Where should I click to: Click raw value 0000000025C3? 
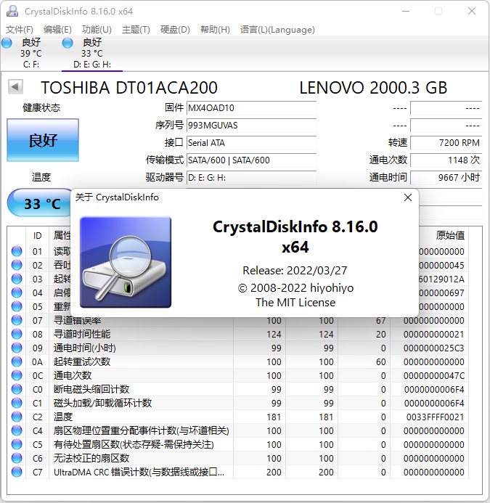pos(434,348)
